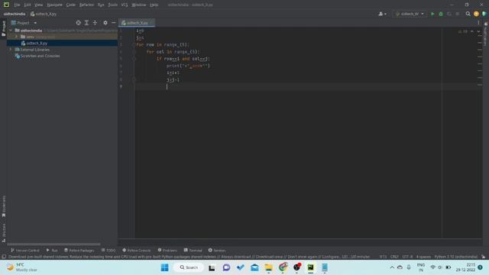Toggle the Project vertical tool window tab
This screenshot has width=489, height=275.
click(x=3, y=28)
